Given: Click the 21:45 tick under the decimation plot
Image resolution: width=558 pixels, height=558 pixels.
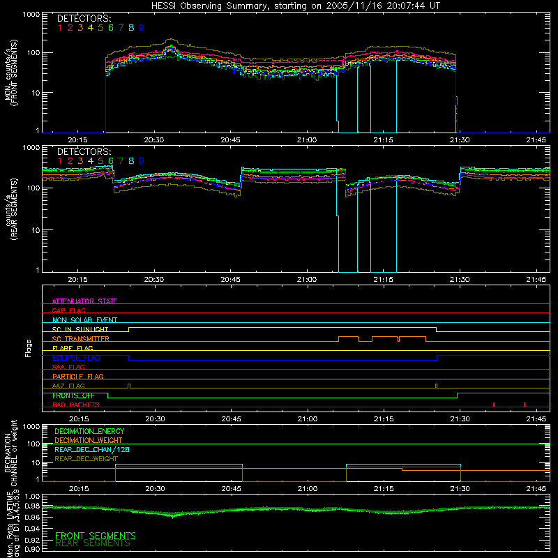Looking at the screenshot, I should click(536, 489).
